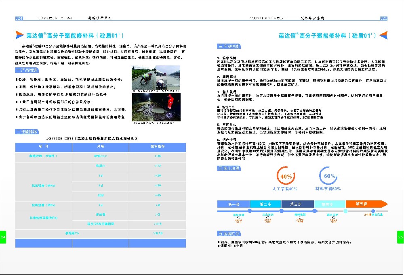Viewport: 404px width, 275px height.
Task: Click the left page main product title
Action: (x=75, y=35)
